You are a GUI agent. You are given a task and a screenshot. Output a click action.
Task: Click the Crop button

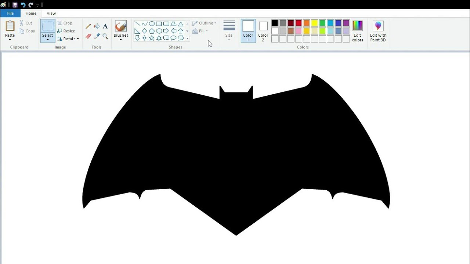coord(65,23)
